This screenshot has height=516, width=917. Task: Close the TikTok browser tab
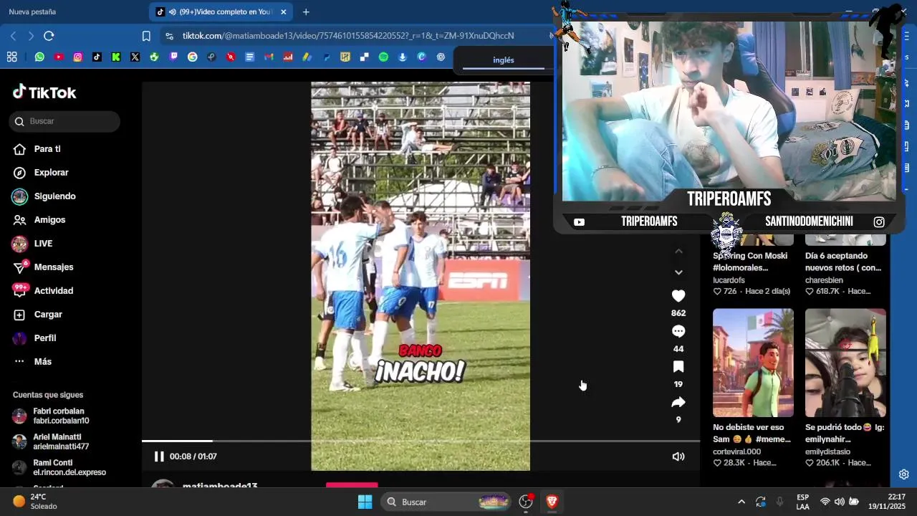(284, 12)
